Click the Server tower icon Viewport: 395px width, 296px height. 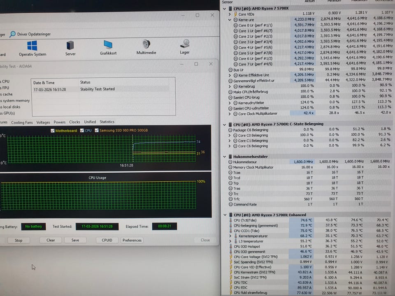(70, 45)
